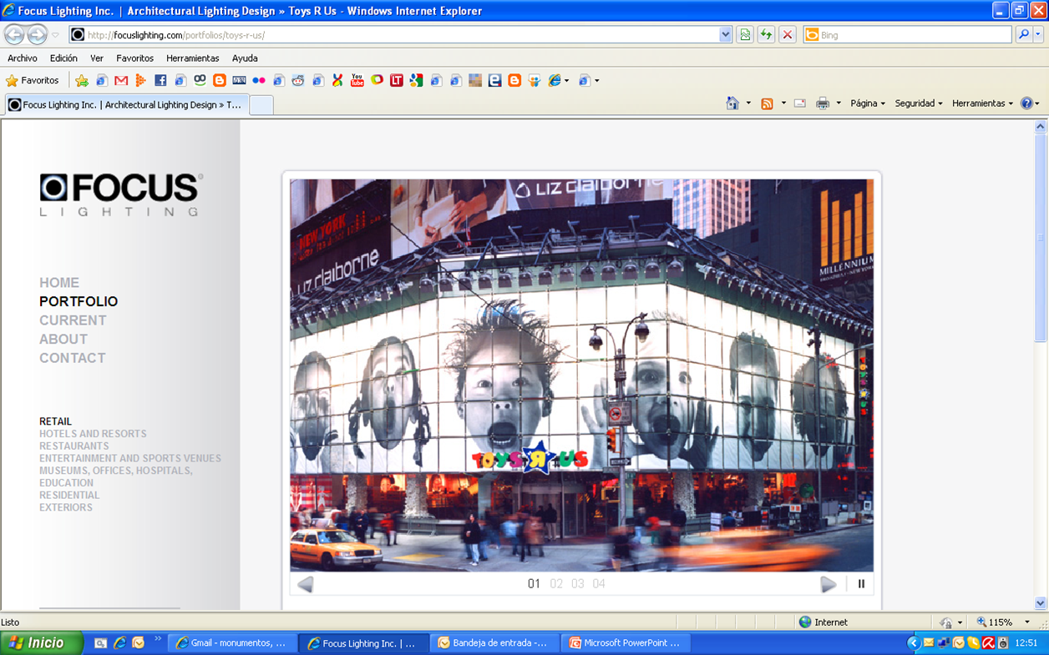Open the Herramientas command bar dropdown
The width and height of the screenshot is (1049, 655).
tap(982, 103)
